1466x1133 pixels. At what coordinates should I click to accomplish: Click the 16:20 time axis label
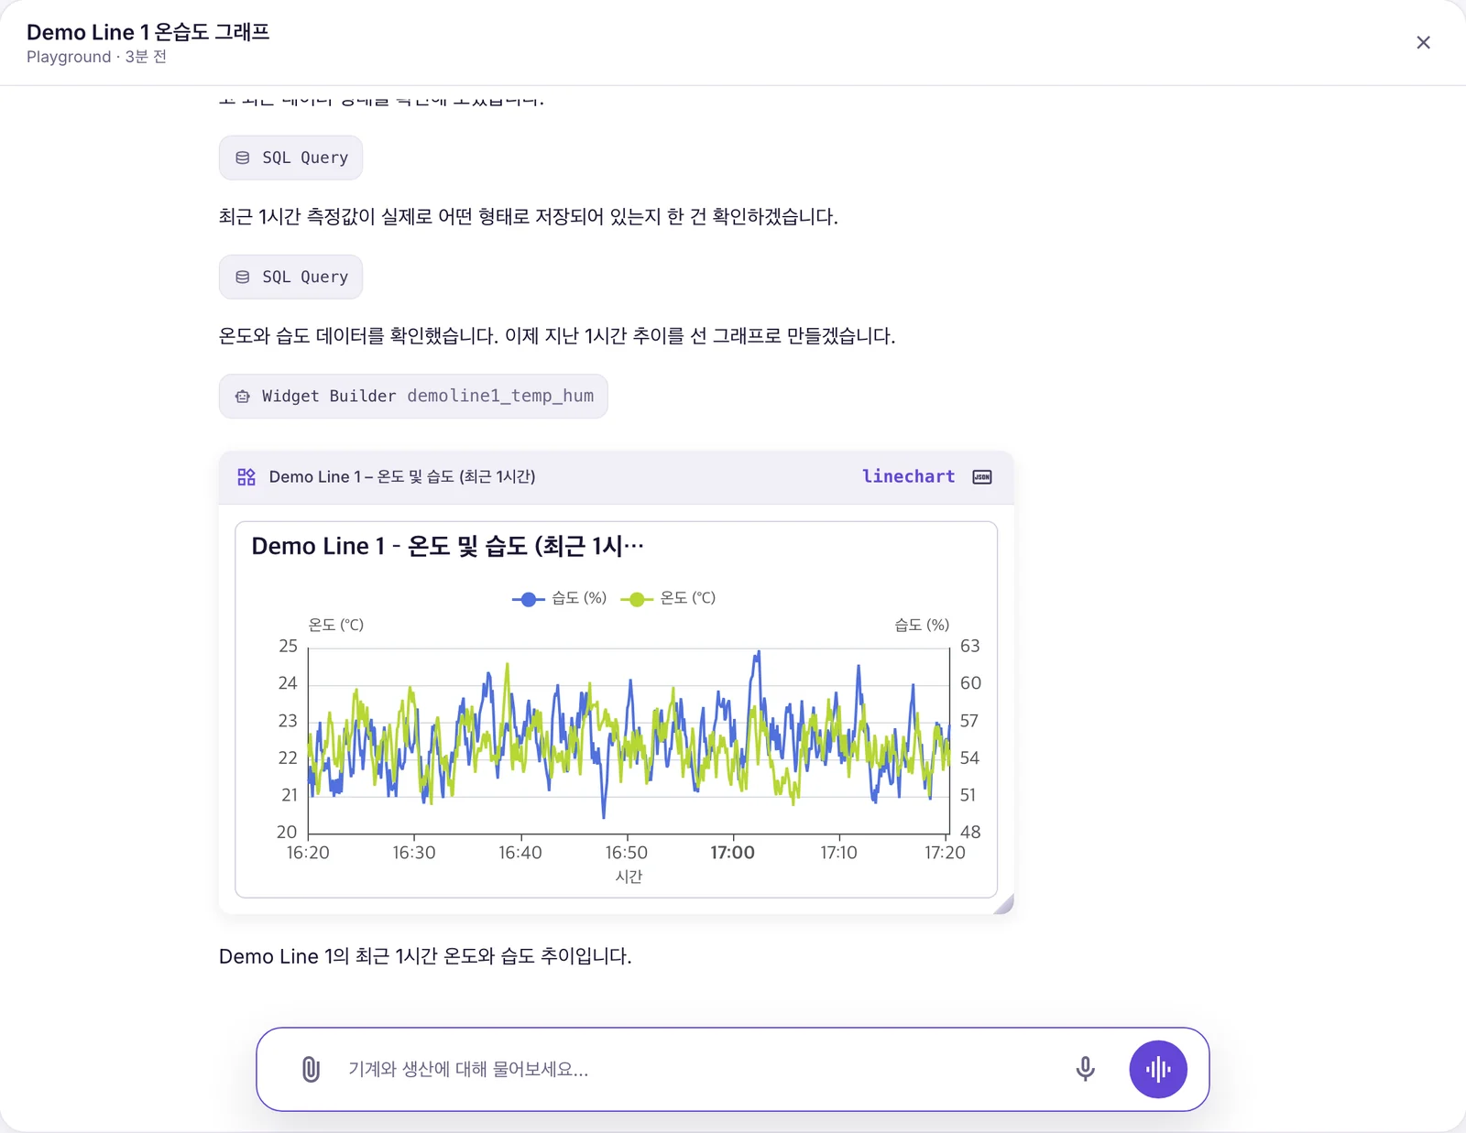308,853
